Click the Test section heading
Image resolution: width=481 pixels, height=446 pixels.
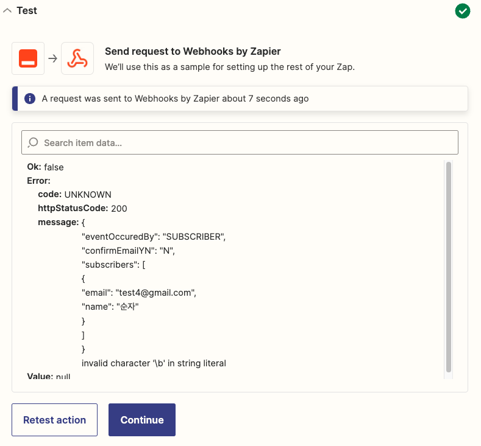pyautogui.click(x=27, y=11)
